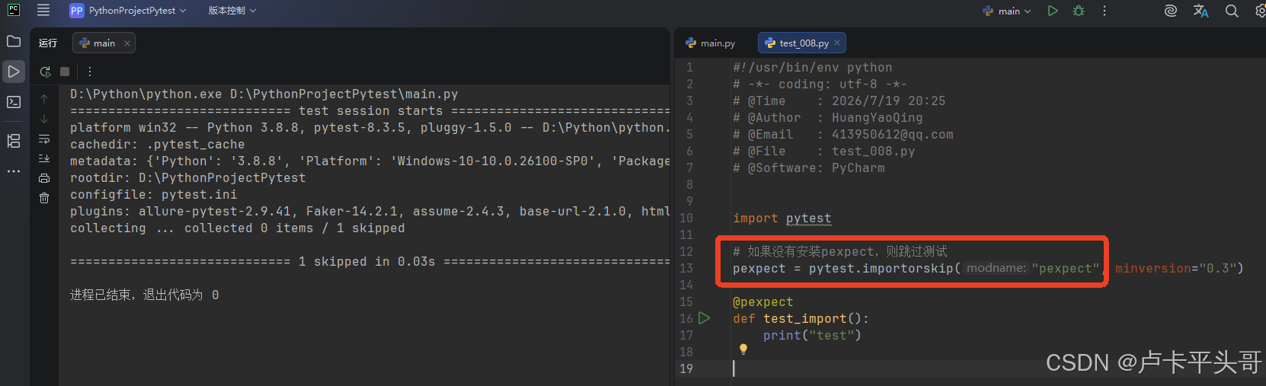
Task: Stop the running process in Run panel
Action: [x=65, y=72]
